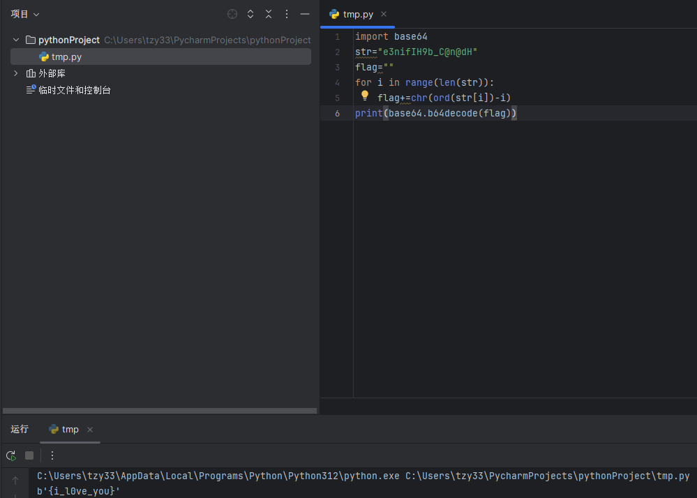Hide the project tool window
697x498 pixels.
coord(304,14)
